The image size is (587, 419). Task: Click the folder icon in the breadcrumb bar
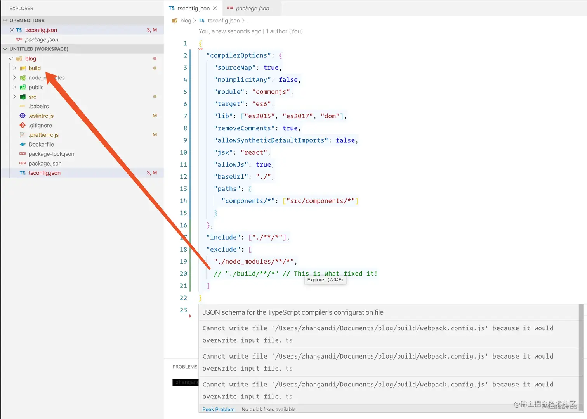(174, 21)
